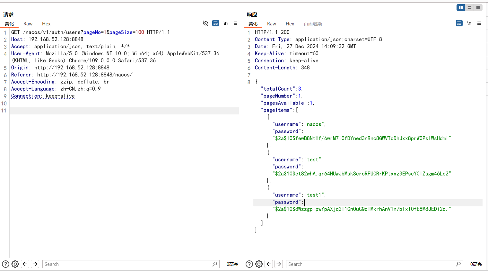Viewport: 488px width, 271px height.
Task: Click empty line 11 in request editor
Action: coord(124,111)
